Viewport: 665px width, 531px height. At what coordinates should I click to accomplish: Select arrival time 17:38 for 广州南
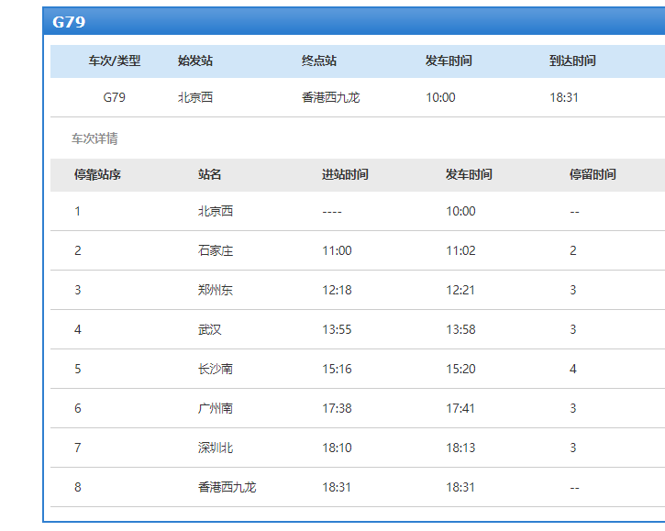[337, 408]
